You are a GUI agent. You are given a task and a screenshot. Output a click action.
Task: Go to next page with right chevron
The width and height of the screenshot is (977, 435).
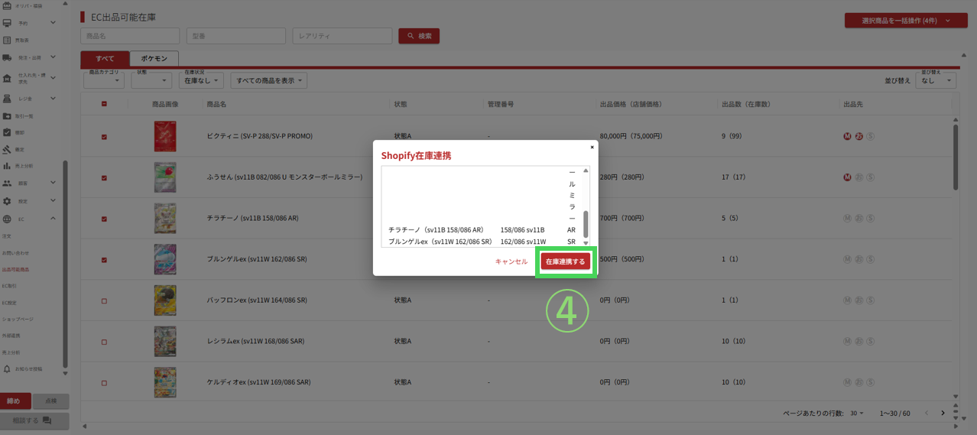943,414
